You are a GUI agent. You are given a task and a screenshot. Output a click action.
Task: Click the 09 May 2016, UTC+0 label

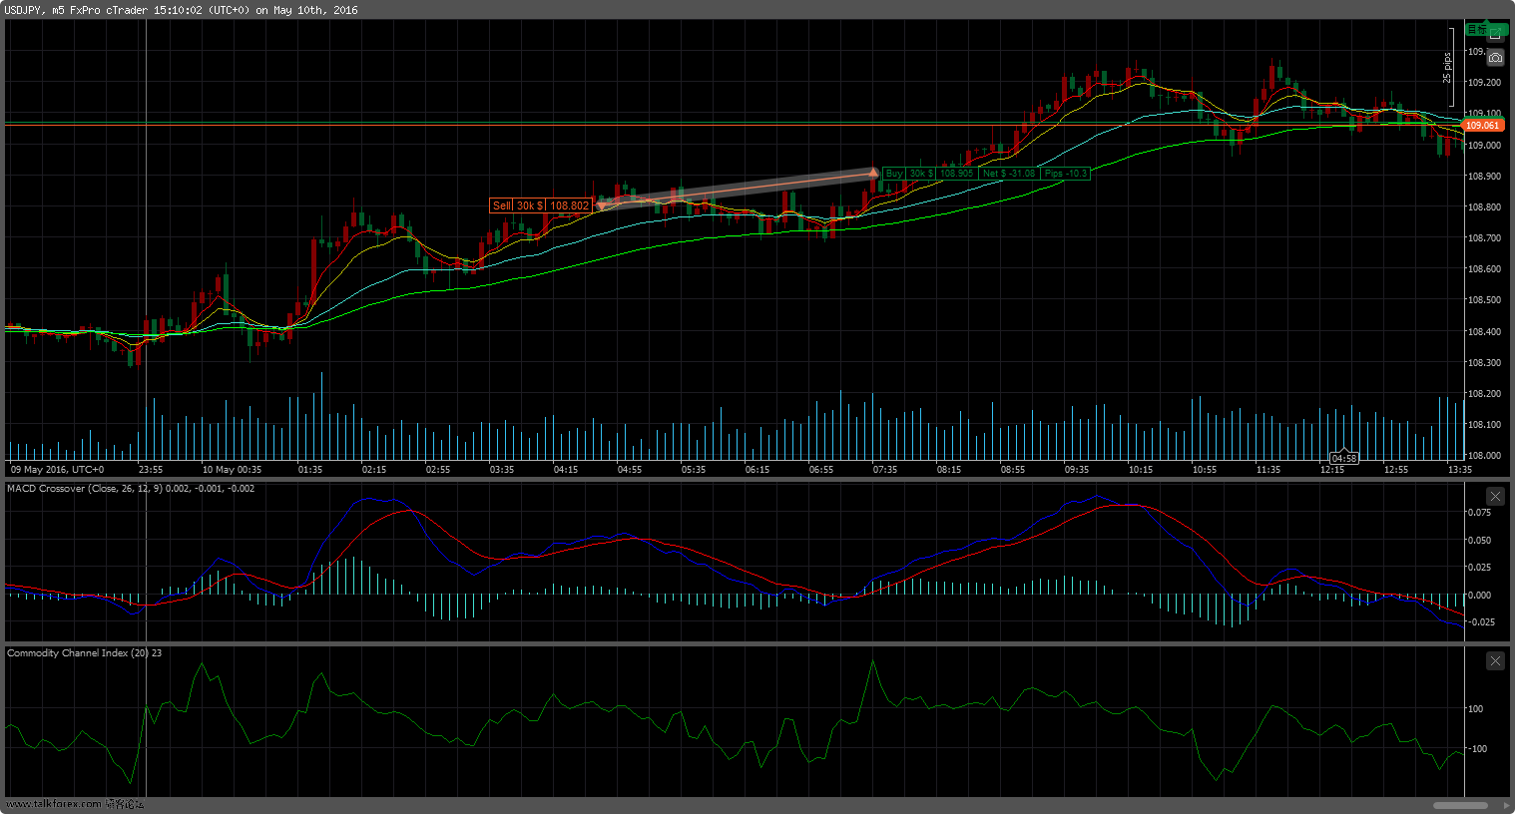point(57,469)
